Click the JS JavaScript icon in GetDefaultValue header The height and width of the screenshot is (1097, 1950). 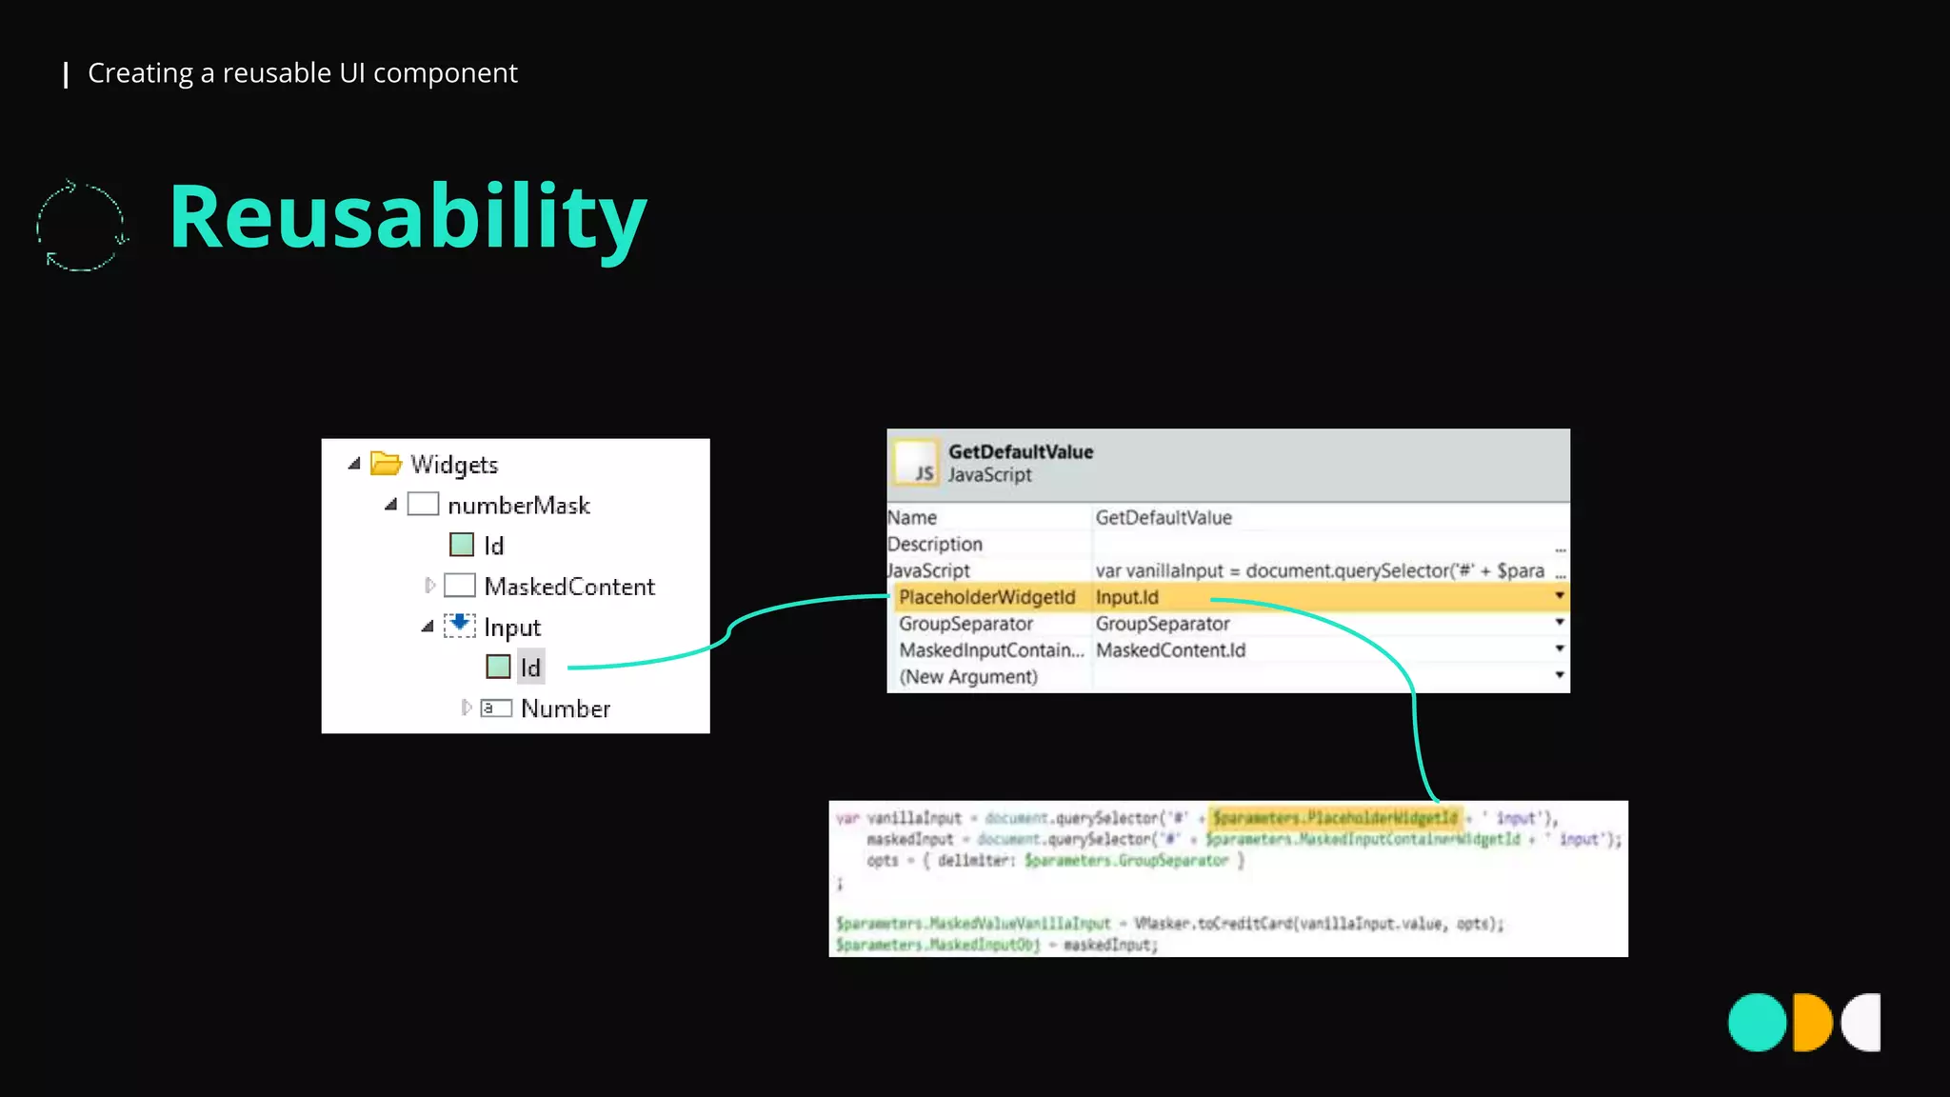pyautogui.click(x=916, y=463)
